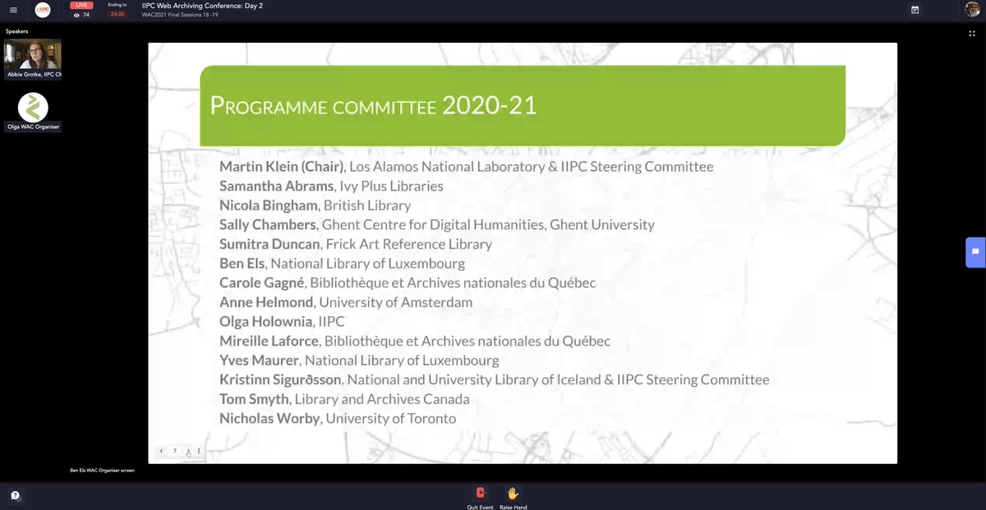Open the calendar schedule icon
986x510 pixels.
(x=915, y=10)
